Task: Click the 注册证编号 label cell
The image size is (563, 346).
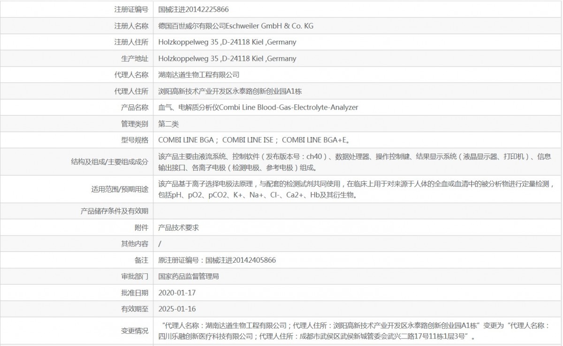Action: pos(131,9)
